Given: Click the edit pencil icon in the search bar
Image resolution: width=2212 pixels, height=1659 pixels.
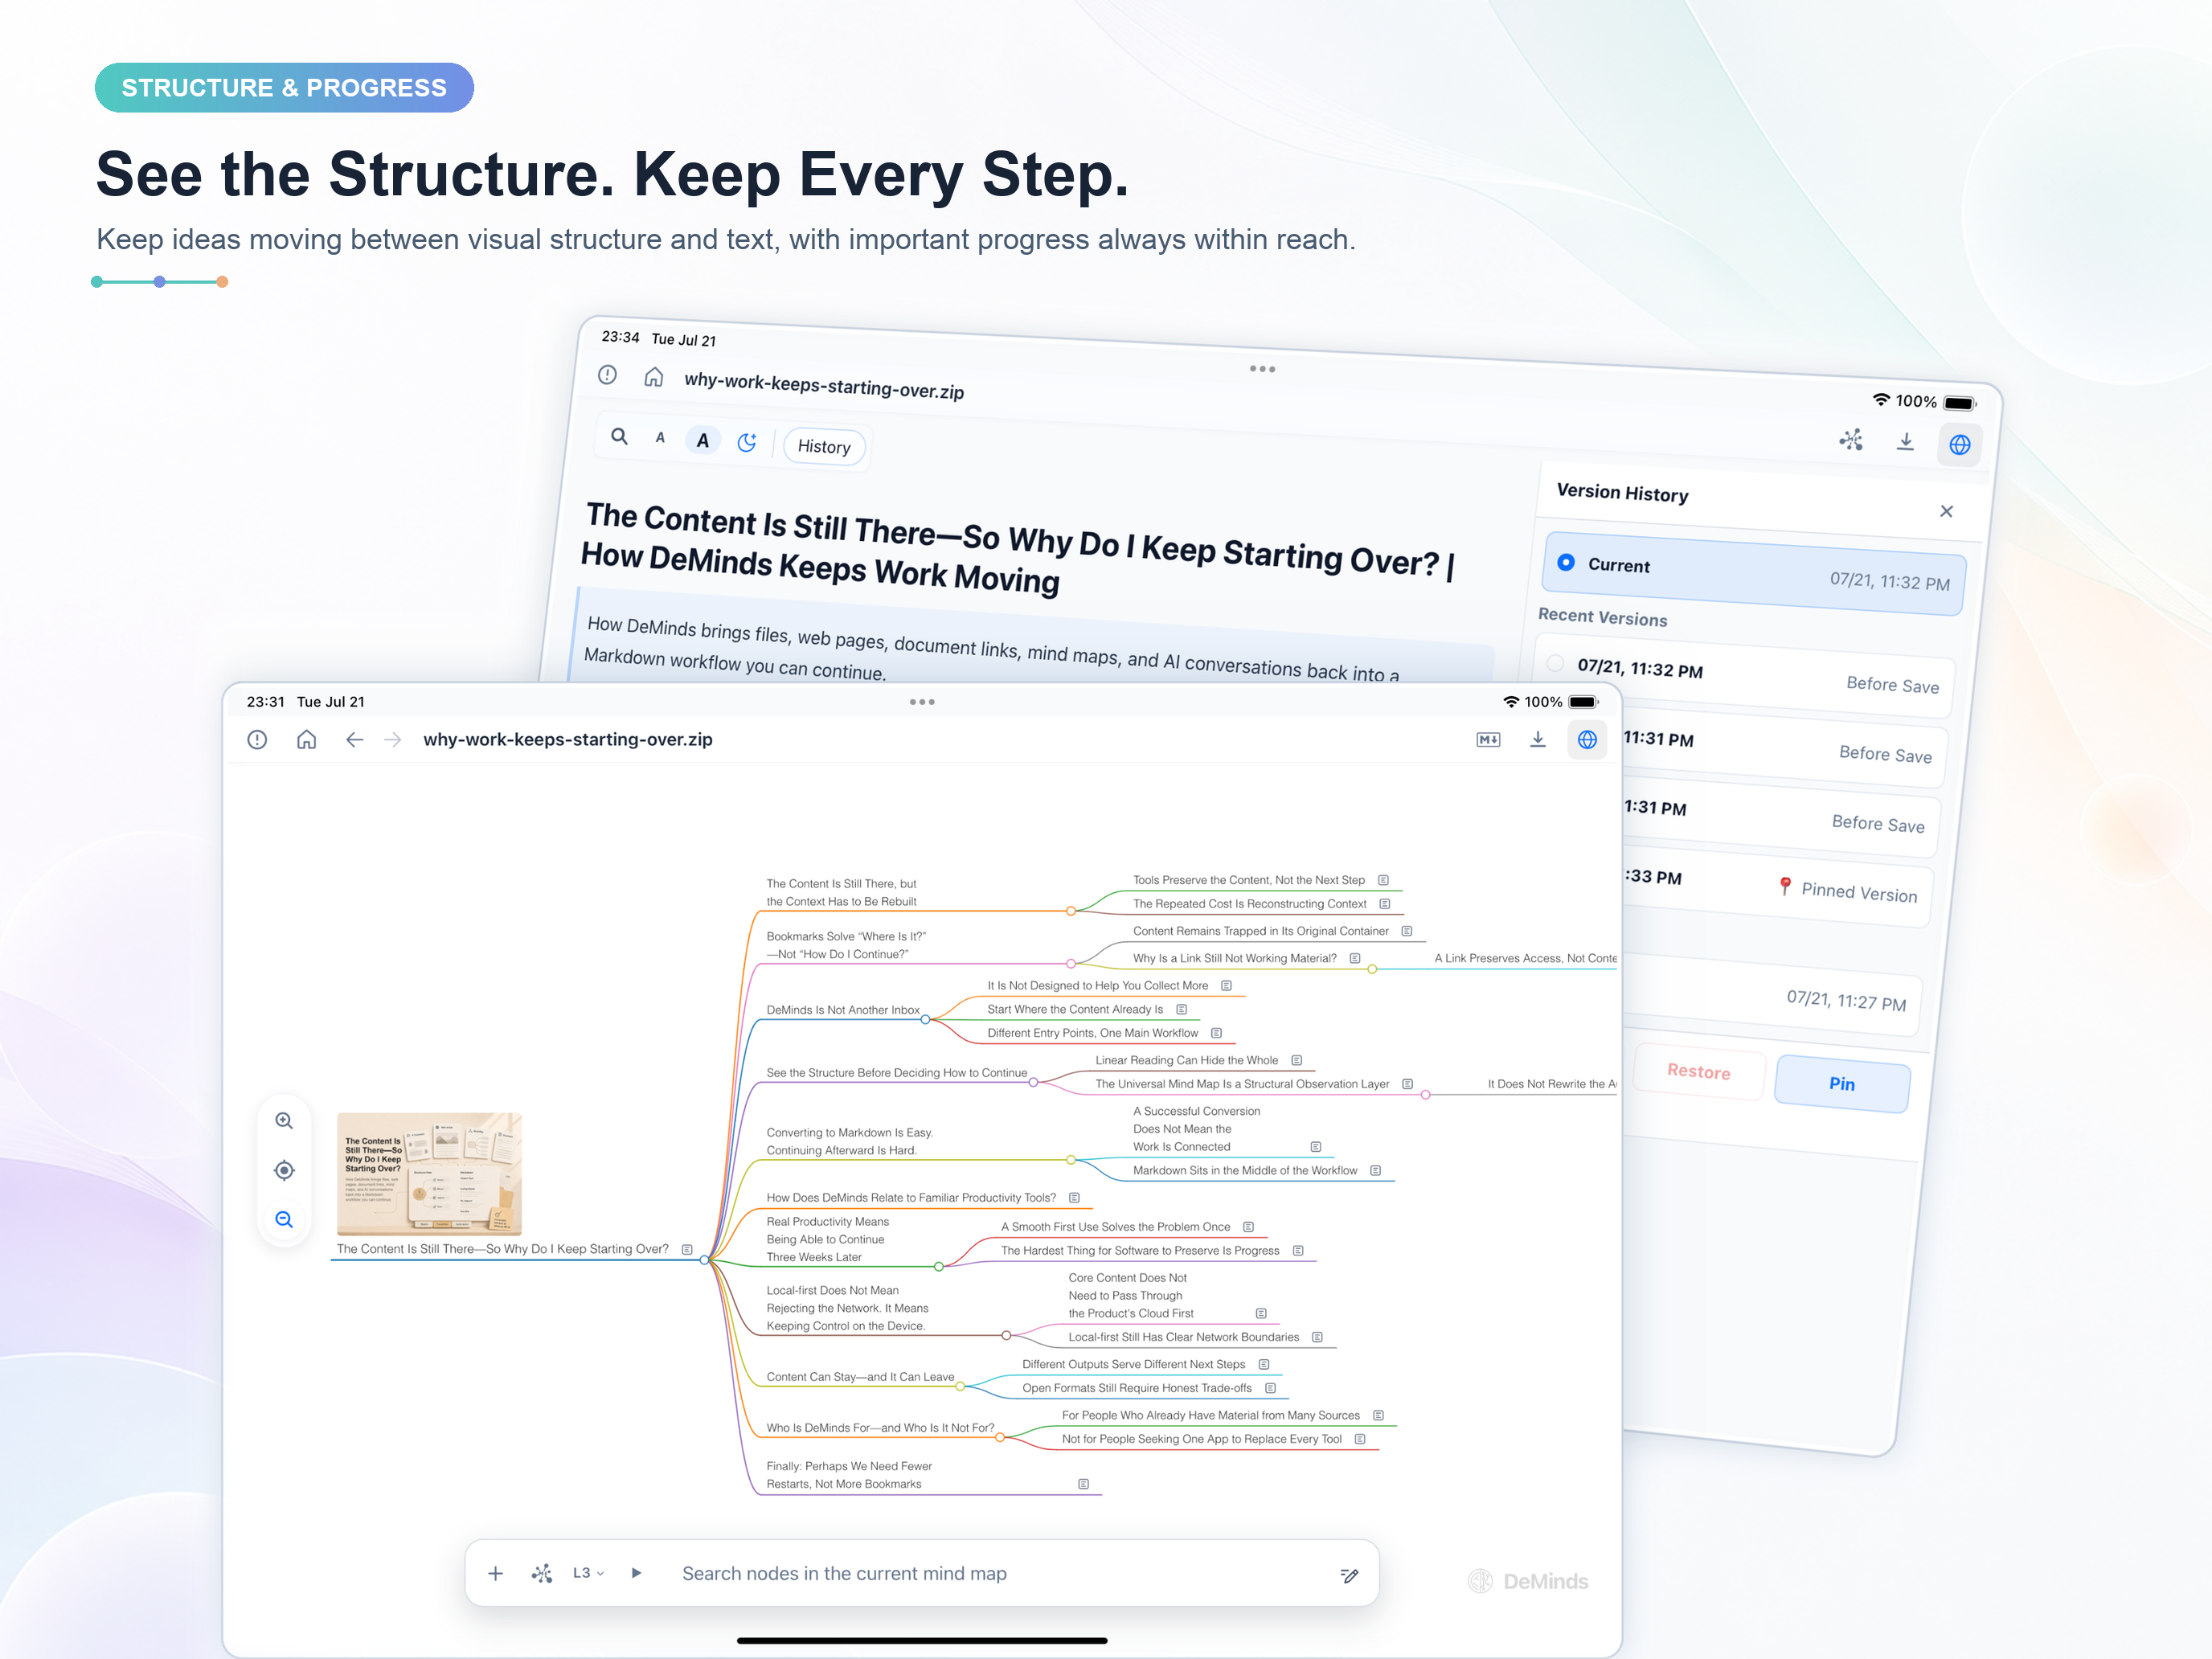Looking at the screenshot, I should click(1349, 1575).
